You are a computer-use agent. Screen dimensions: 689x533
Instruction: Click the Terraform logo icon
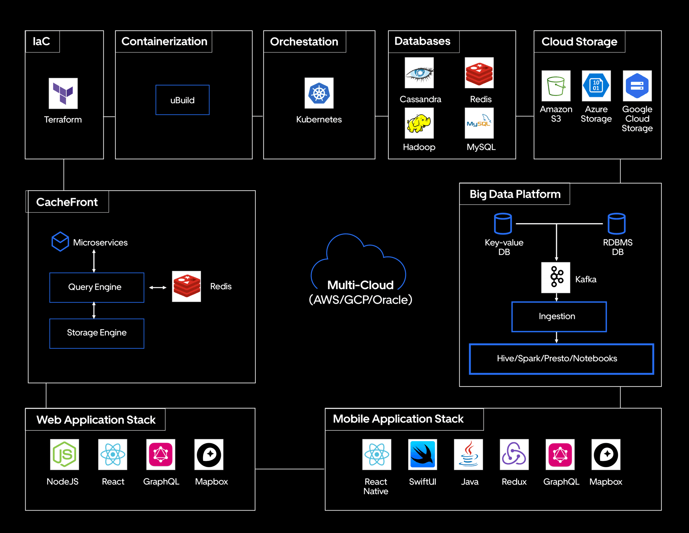(x=63, y=93)
